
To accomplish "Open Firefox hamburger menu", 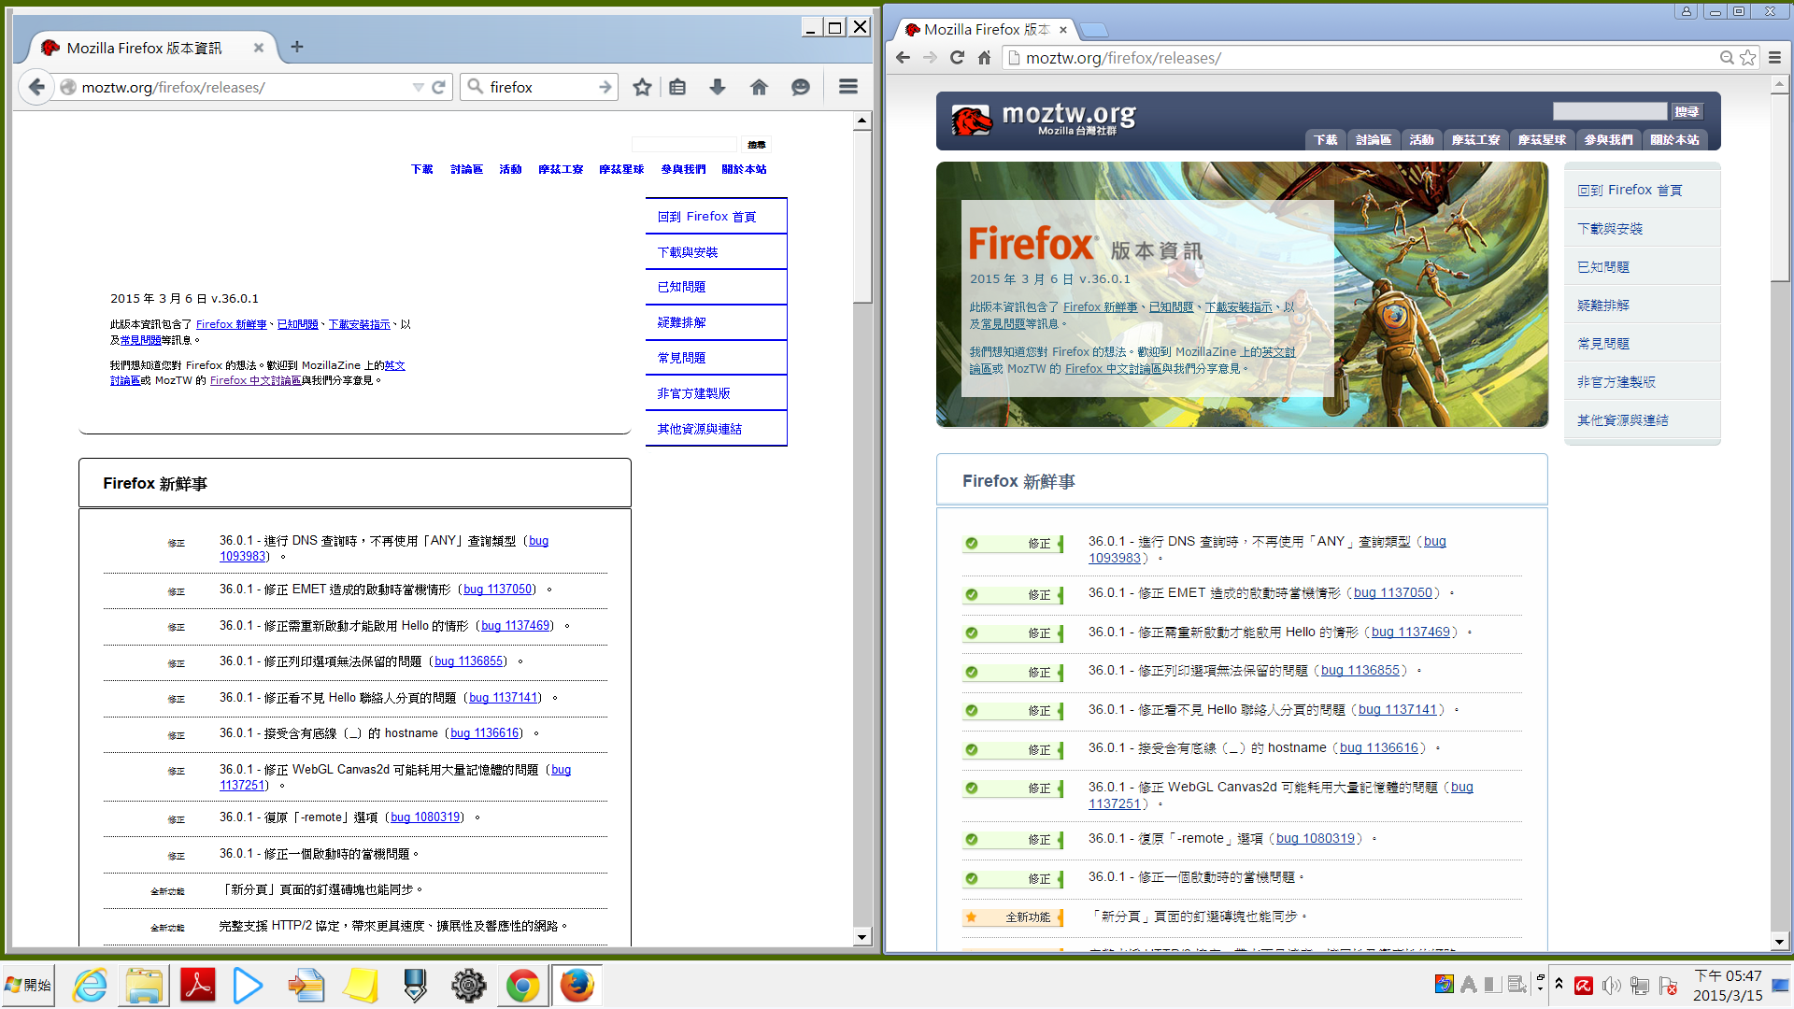I will [848, 87].
